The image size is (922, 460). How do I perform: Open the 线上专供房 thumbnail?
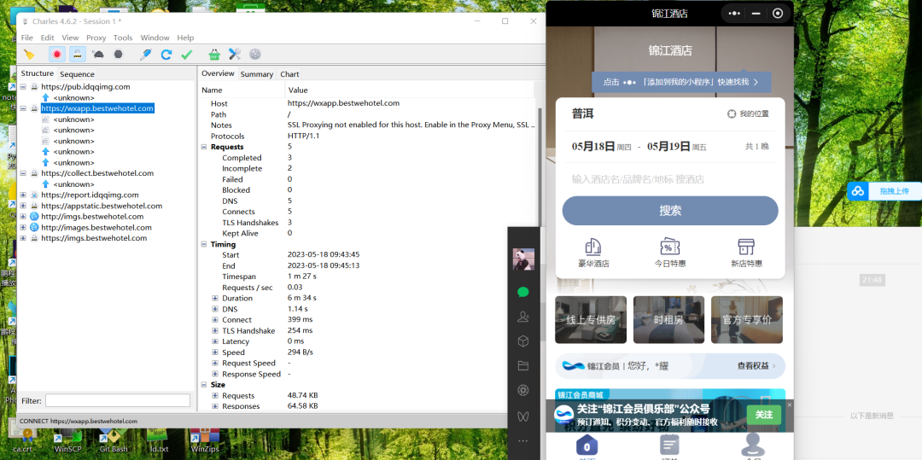tap(591, 319)
